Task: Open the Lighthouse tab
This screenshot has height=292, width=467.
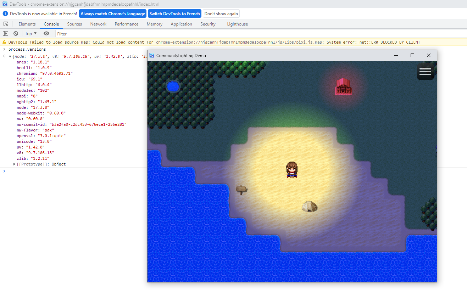Action: (x=238, y=24)
